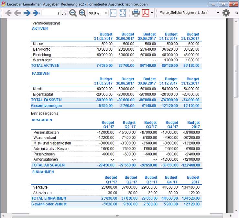This screenshot has width=239, height=218.
Task: Print the report with printer icon
Action: coord(136,13)
